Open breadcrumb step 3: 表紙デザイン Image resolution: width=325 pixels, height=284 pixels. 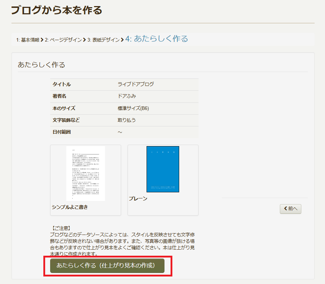tap(104, 40)
